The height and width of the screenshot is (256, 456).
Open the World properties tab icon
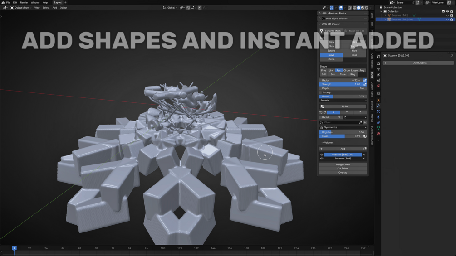click(x=378, y=86)
